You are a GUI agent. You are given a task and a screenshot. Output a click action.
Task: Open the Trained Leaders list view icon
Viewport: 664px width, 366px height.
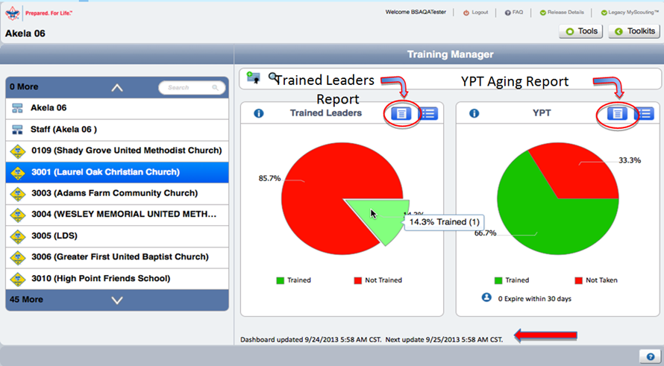click(428, 113)
